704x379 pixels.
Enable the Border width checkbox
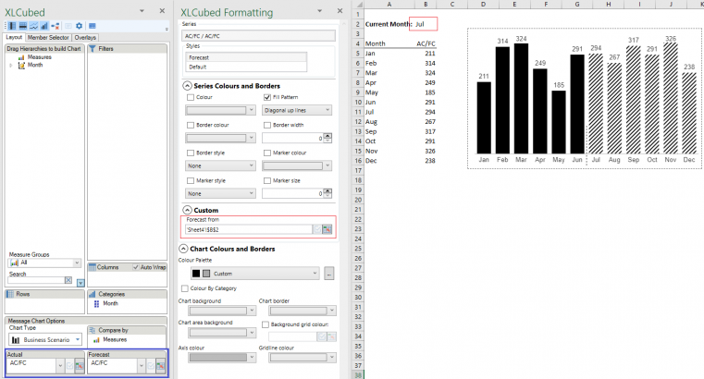267,125
